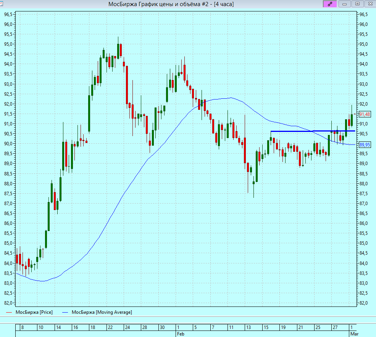
Task: Click the 96,5 value on left price axis
Action: click(8, 14)
